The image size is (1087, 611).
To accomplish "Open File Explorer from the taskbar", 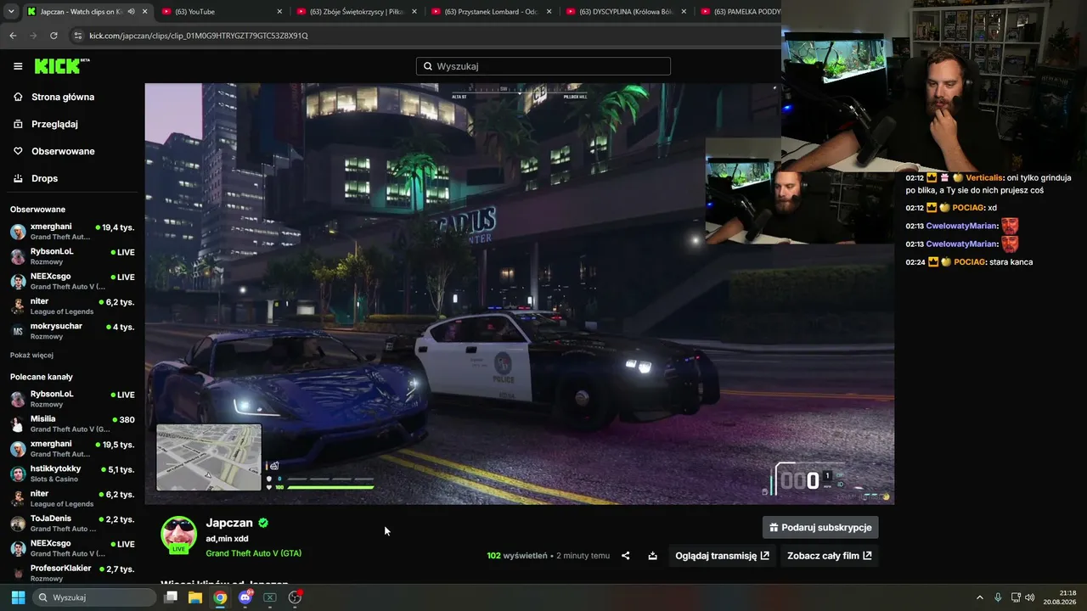I will 195,597.
